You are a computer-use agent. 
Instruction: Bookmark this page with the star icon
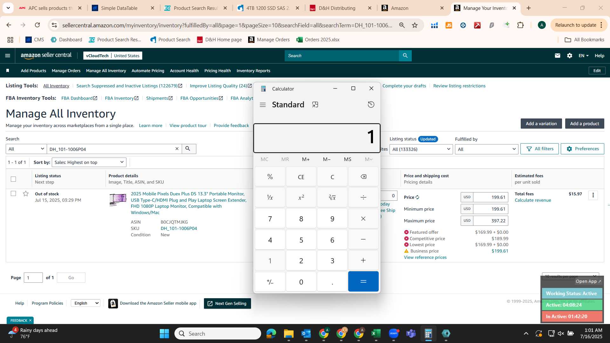tap(415, 25)
